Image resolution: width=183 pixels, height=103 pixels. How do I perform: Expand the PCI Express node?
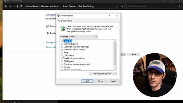pyautogui.click(x=62, y=62)
